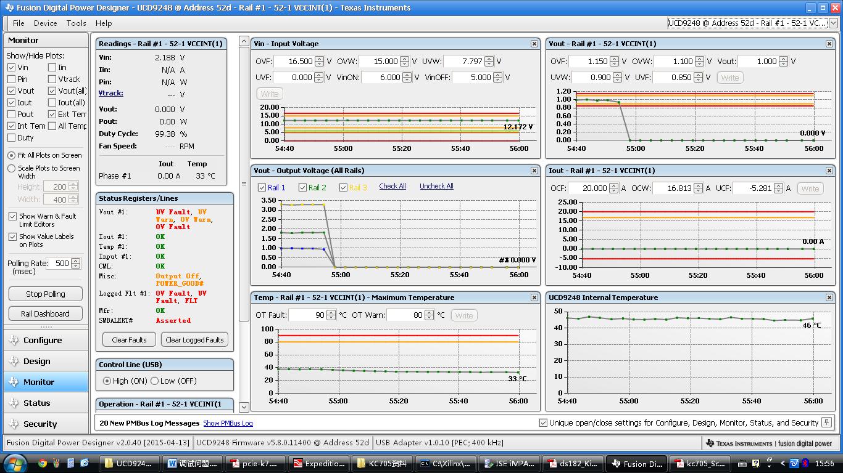Open the File menu

(x=19, y=23)
